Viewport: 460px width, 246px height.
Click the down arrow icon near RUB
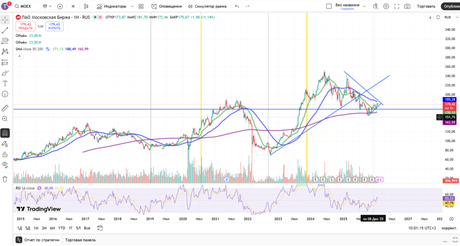click(430, 18)
